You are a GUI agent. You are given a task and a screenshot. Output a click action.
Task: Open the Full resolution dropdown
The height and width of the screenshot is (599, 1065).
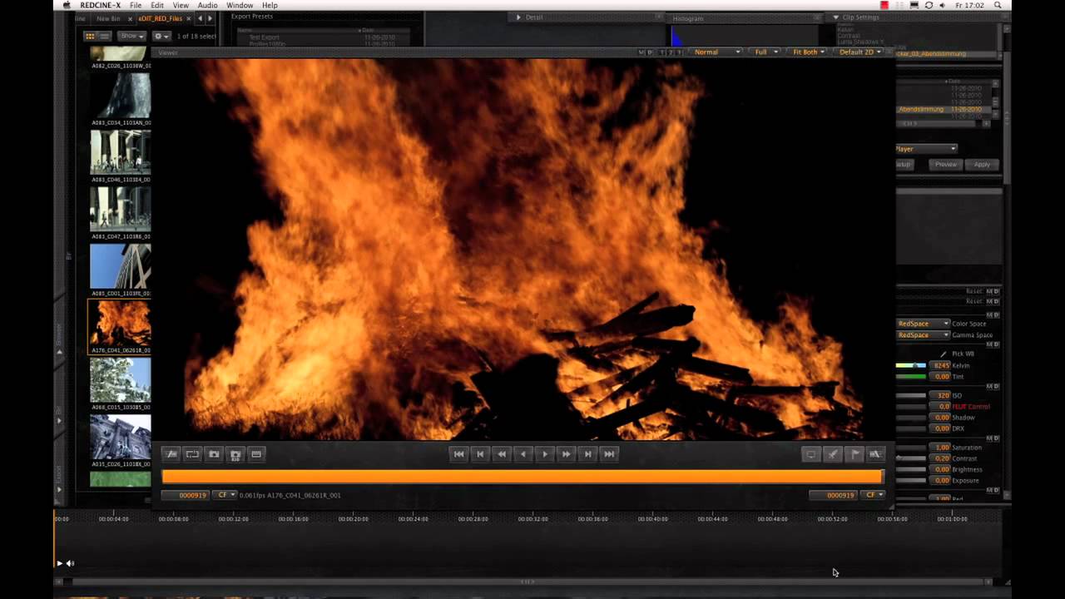coord(765,52)
